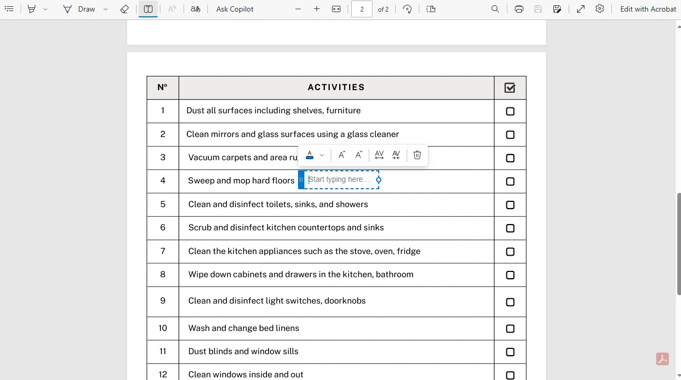Image resolution: width=681 pixels, height=380 pixels.
Task: Check the box for activity 9
Action: (x=510, y=302)
